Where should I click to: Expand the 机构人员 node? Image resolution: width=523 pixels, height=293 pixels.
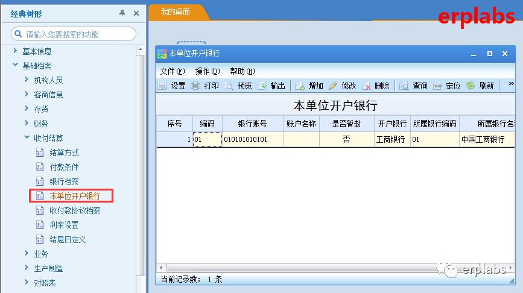pyautogui.click(x=27, y=80)
